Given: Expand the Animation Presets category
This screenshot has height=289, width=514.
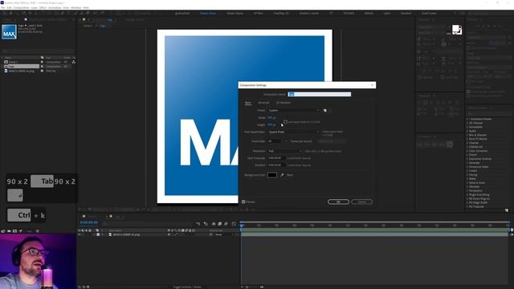Looking at the screenshot, I should 467,119.
